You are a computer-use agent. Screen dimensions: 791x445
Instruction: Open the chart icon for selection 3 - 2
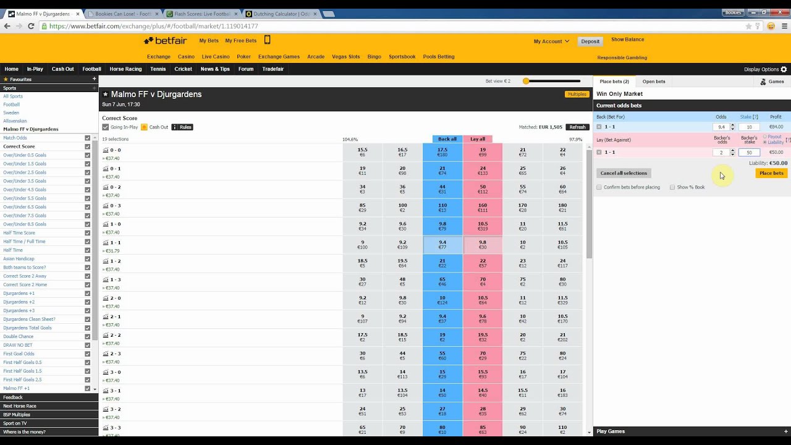[x=105, y=410]
